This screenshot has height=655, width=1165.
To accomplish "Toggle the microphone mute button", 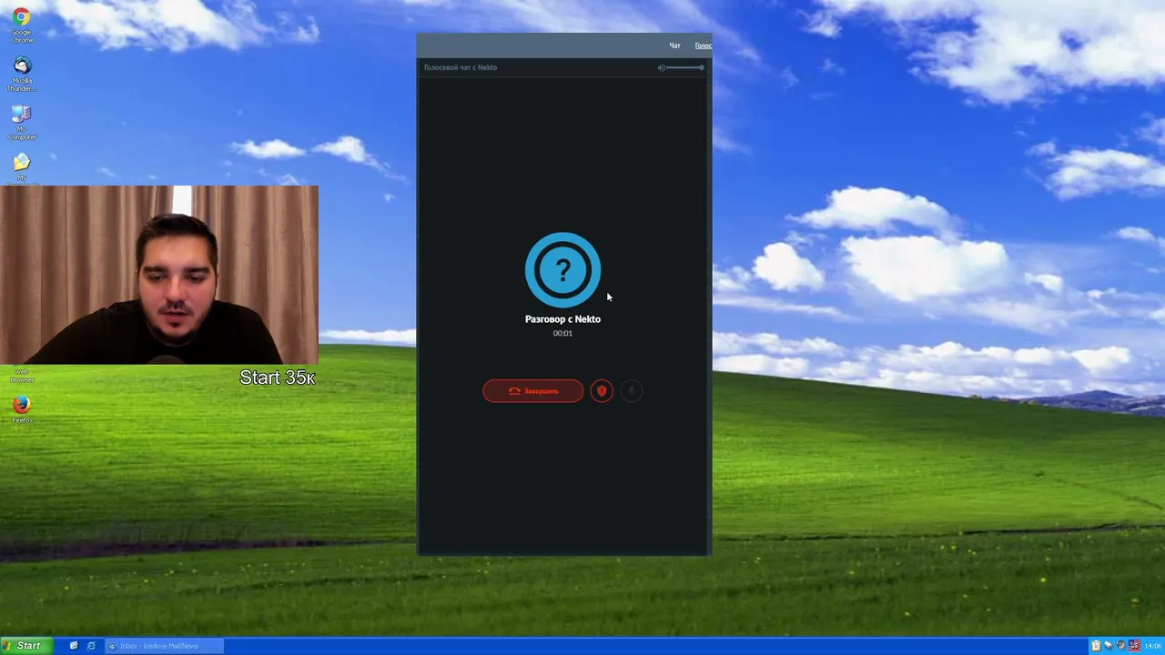I will pos(631,391).
